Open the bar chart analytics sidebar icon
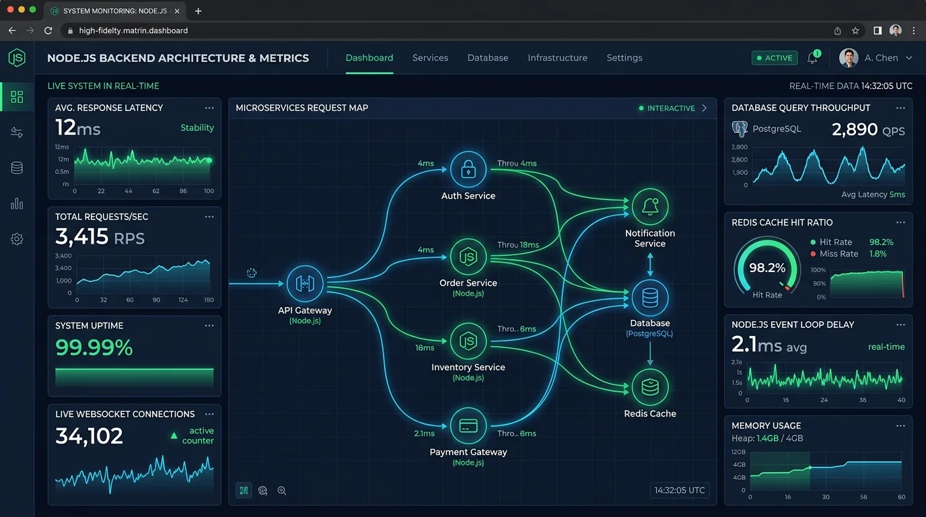Viewport: 926px width, 517px height. (x=17, y=204)
